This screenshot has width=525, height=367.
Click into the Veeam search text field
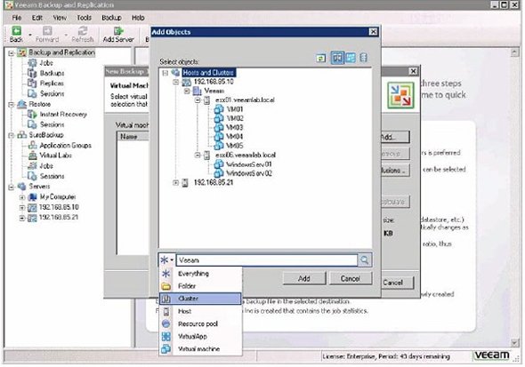coord(267,260)
